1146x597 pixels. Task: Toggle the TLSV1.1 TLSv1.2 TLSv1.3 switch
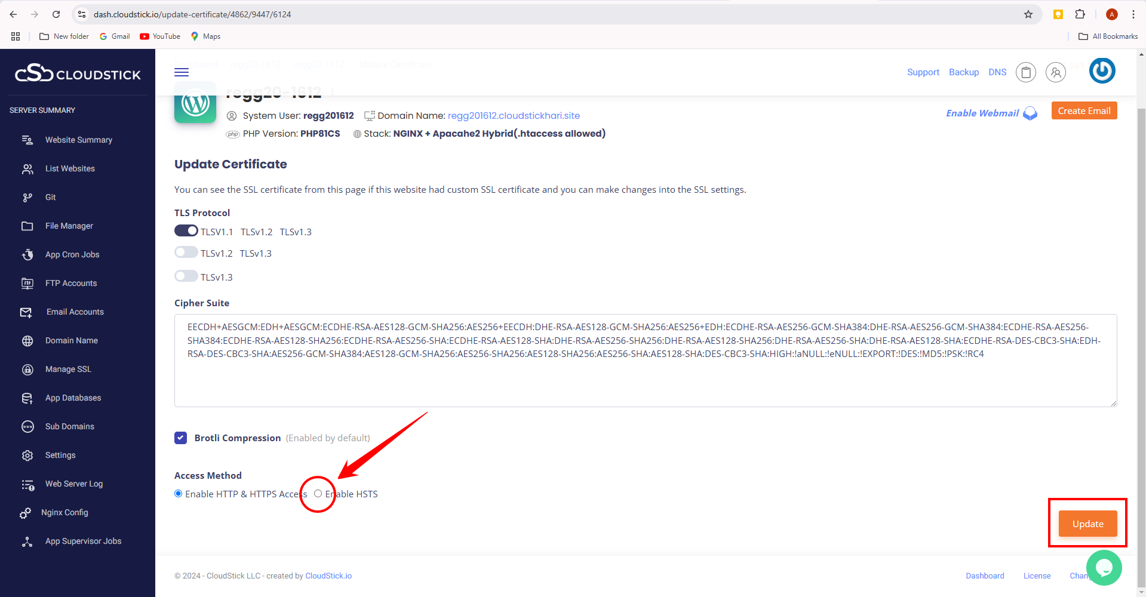point(186,231)
